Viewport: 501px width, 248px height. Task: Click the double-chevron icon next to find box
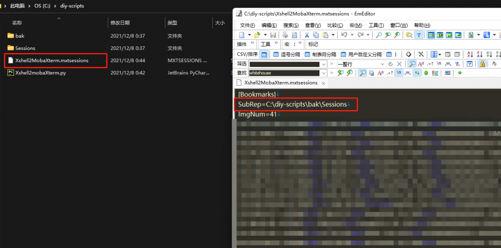[x=332, y=73]
